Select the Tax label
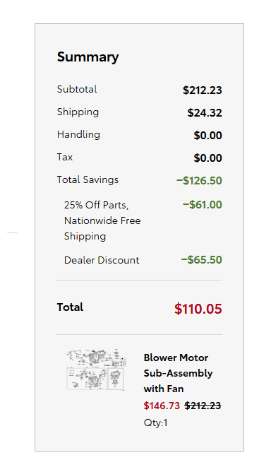Viewport: 271px width, 472px height. (65, 157)
